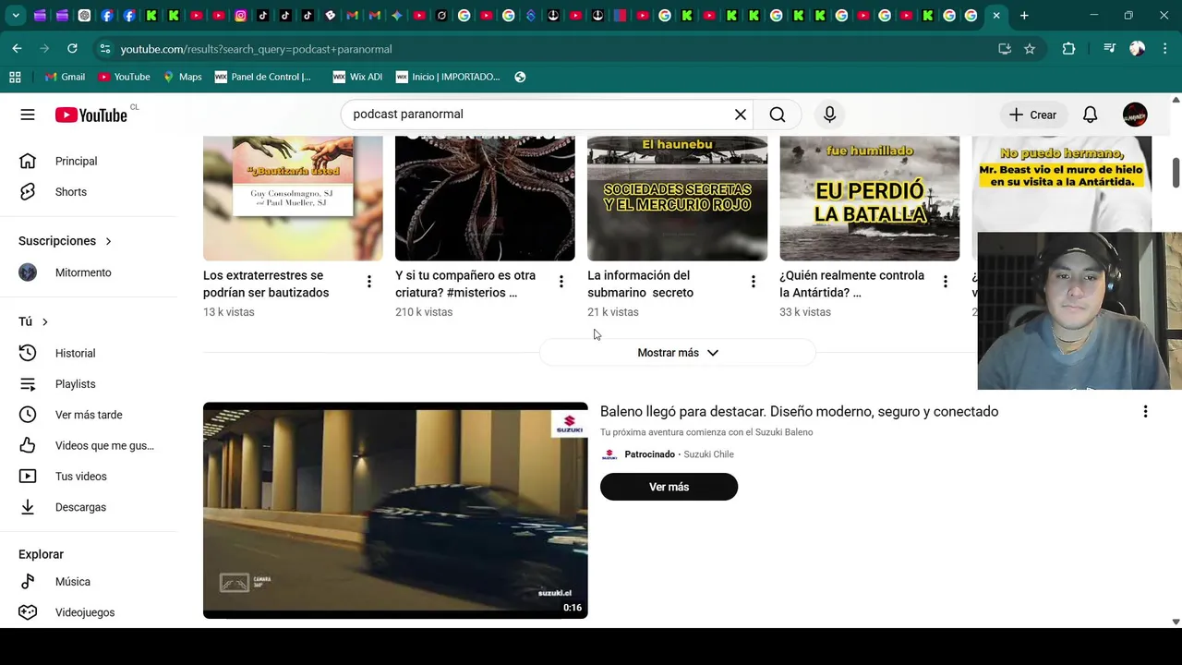This screenshot has width=1182, height=665.
Task: Open the Baleno ad title link
Action: click(799, 412)
